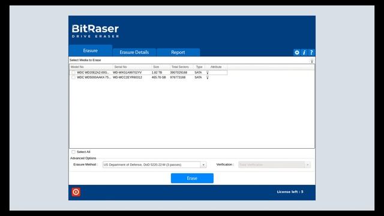Click the red power shutdown icon
384x216 pixels.
(x=76, y=192)
